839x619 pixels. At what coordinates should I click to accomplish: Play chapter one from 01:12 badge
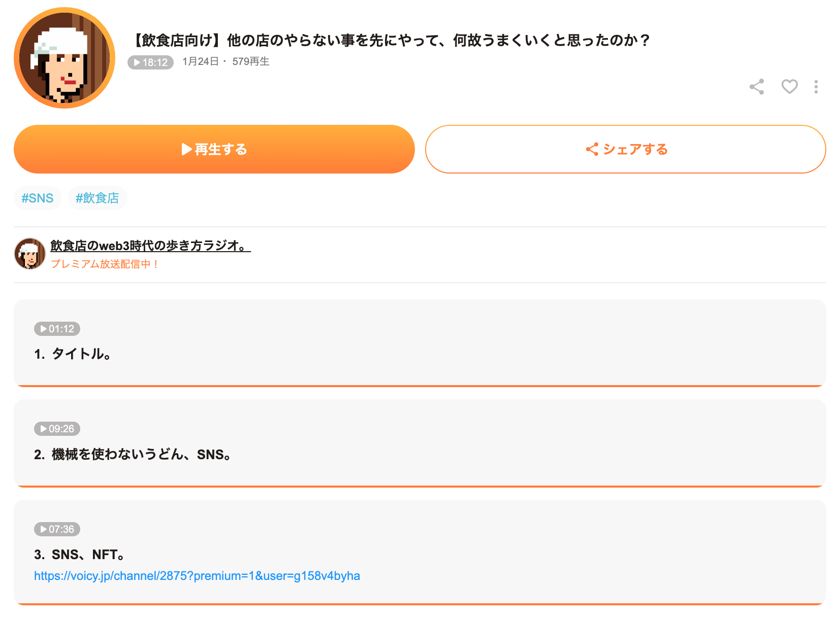[57, 329]
